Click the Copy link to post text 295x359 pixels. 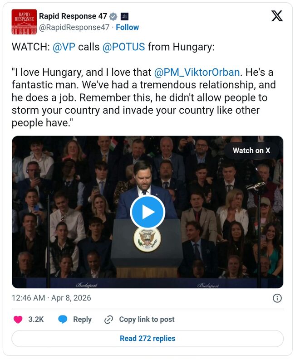click(147, 320)
